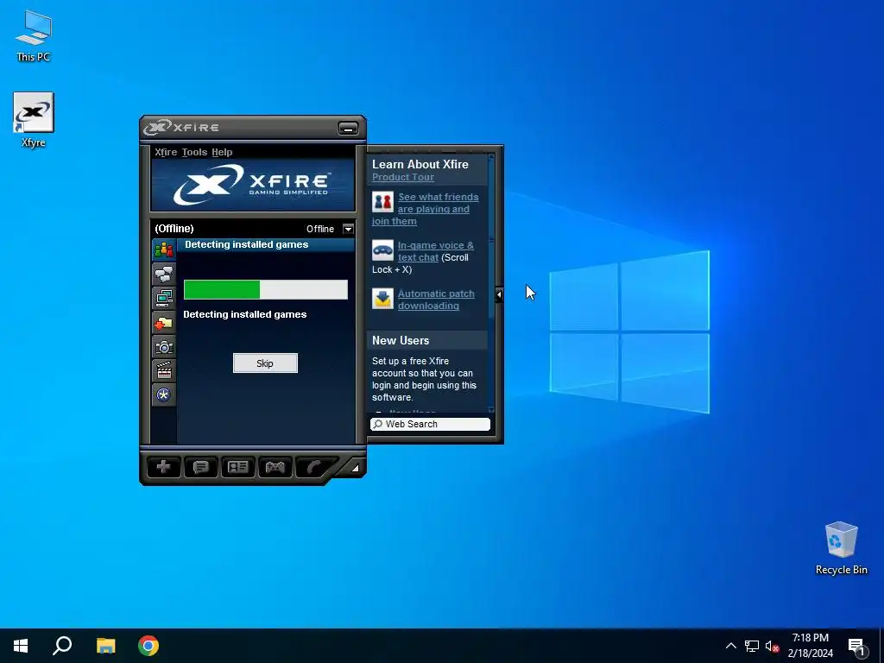Open the Servers sidebar icon
The image size is (884, 663).
coord(163,298)
